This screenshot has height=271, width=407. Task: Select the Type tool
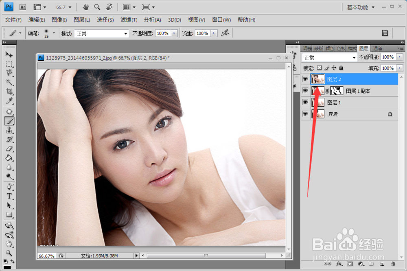(9, 196)
